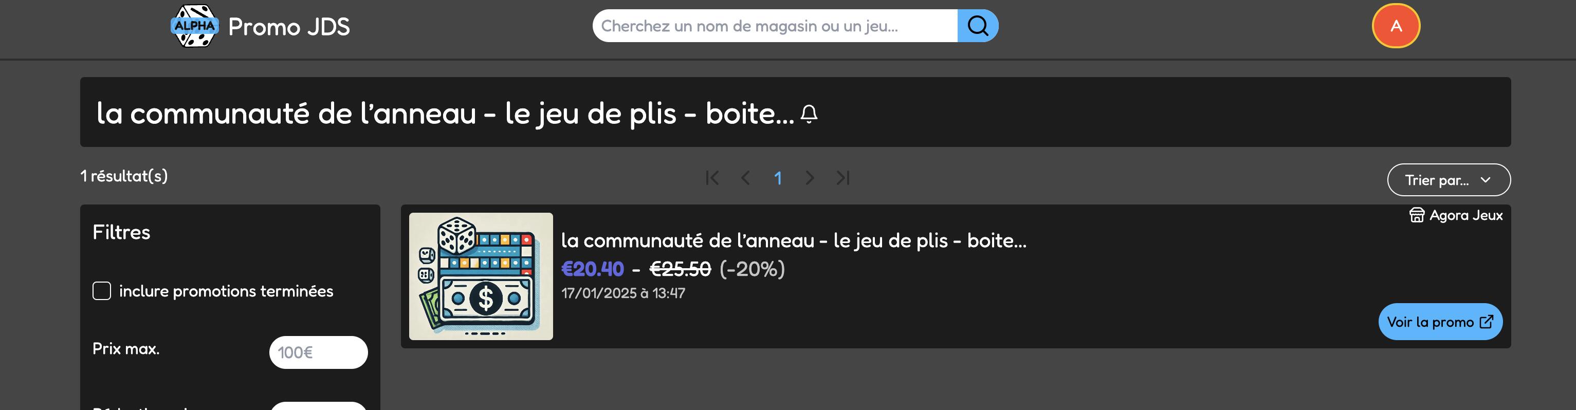
Task: Click the magnifying glass search button
Action: point(978,26)
